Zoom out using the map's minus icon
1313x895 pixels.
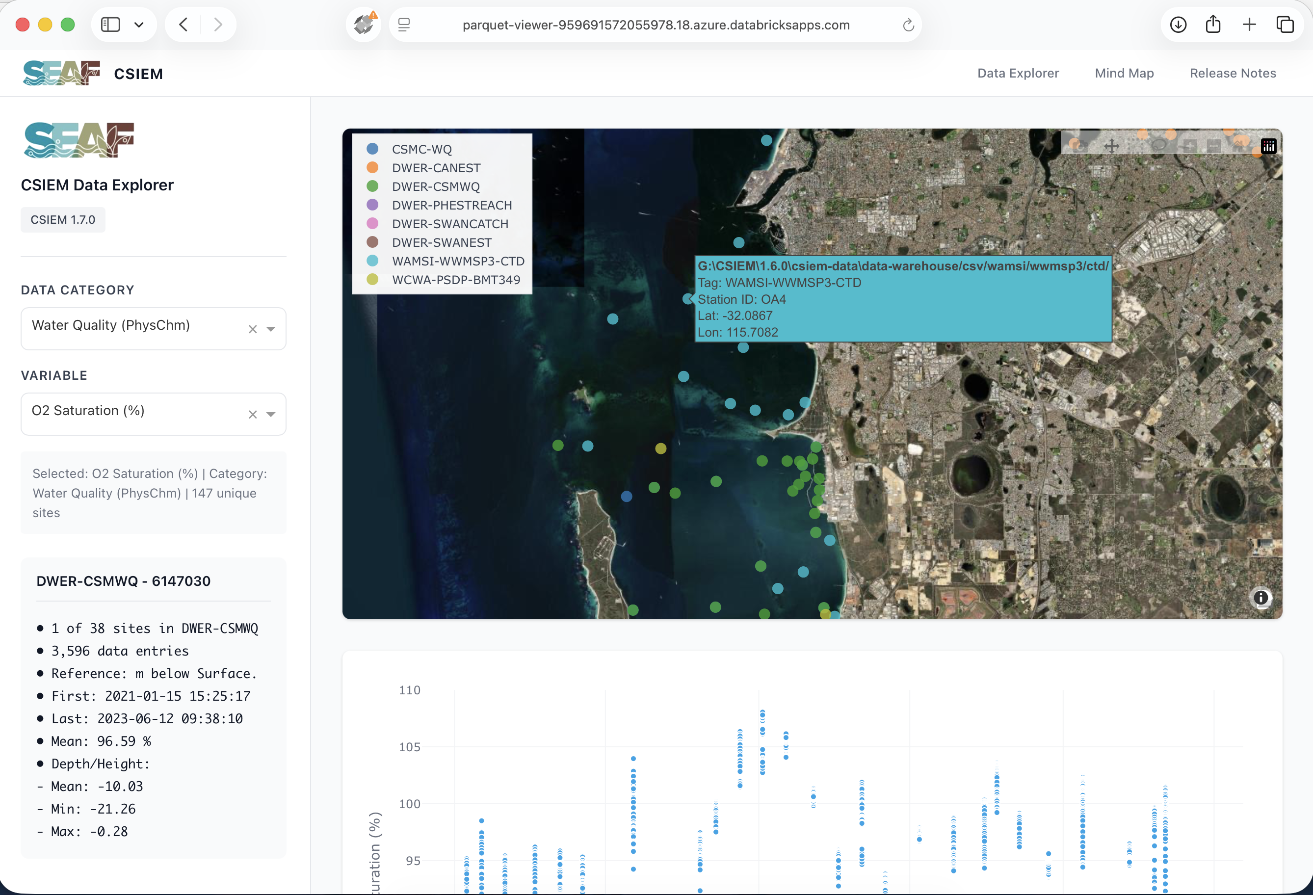1214,146
